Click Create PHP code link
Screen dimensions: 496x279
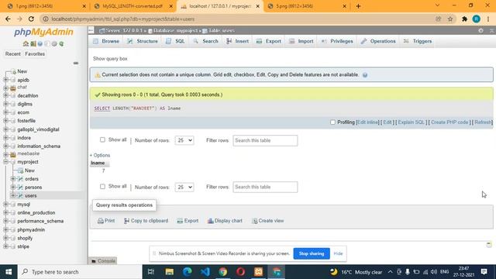pos(449,122)
